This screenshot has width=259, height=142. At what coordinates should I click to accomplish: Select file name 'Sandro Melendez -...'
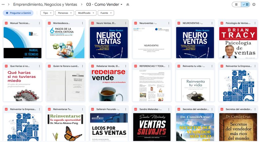(151, 109)
